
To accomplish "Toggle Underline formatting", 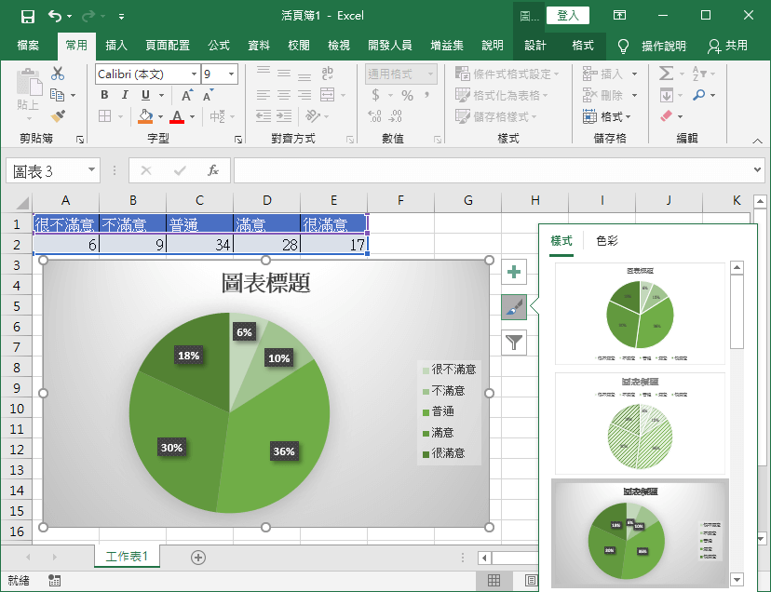I will coord(145,95).
